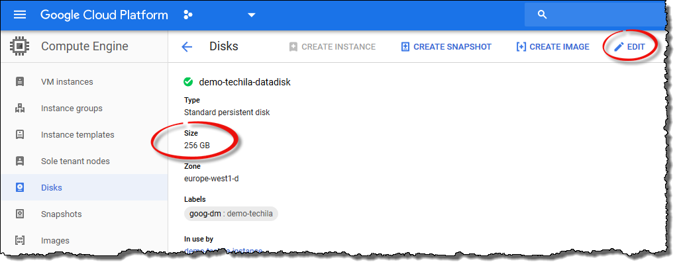Click the project selector hexagon icon

[x=189, y=15]
